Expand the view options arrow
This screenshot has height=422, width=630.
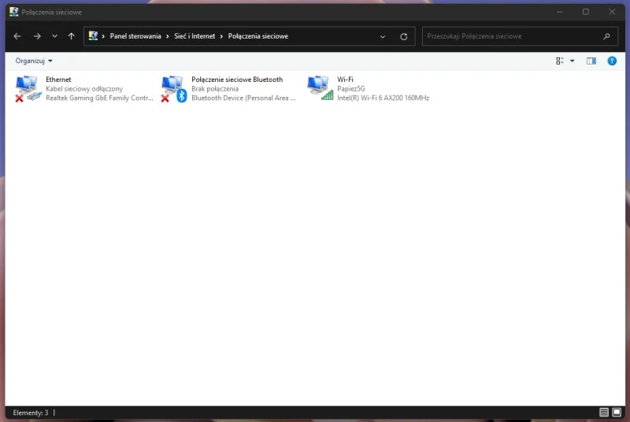coord(573,61)
